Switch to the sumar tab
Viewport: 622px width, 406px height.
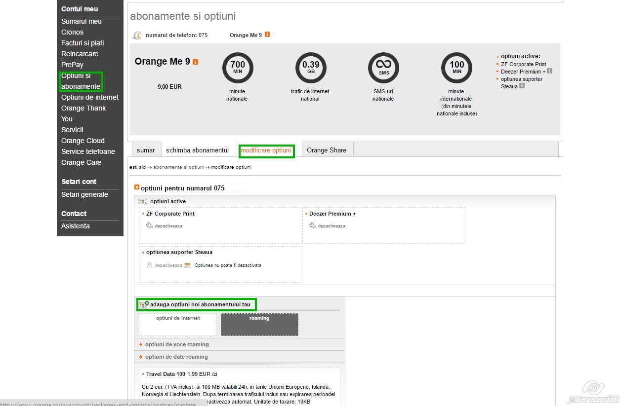point(146,150)
